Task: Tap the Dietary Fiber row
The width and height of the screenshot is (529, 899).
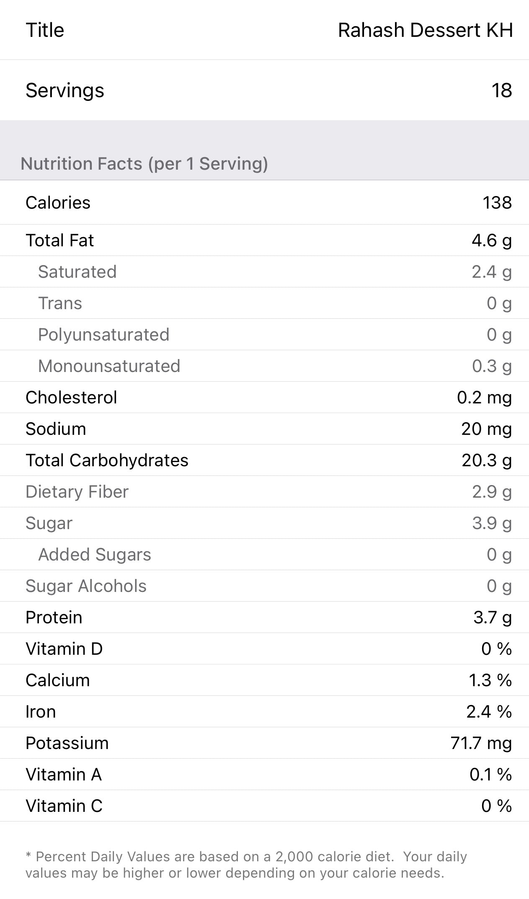Action: (x=264, y=492)
